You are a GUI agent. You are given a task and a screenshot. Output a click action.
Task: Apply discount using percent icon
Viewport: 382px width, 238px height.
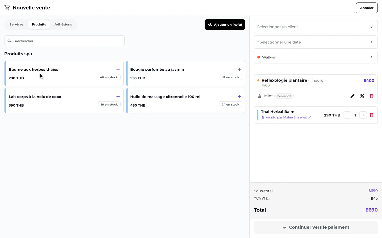(362, 96)
